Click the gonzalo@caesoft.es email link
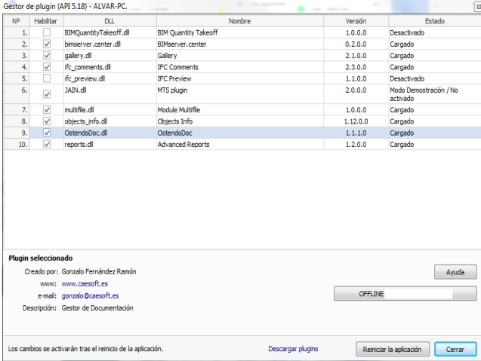This screenshot has height=361, width=481. (x=90, y=296)
